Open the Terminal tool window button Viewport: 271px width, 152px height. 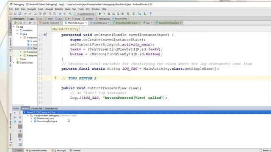pyautogui.click(x=75, y=150)
